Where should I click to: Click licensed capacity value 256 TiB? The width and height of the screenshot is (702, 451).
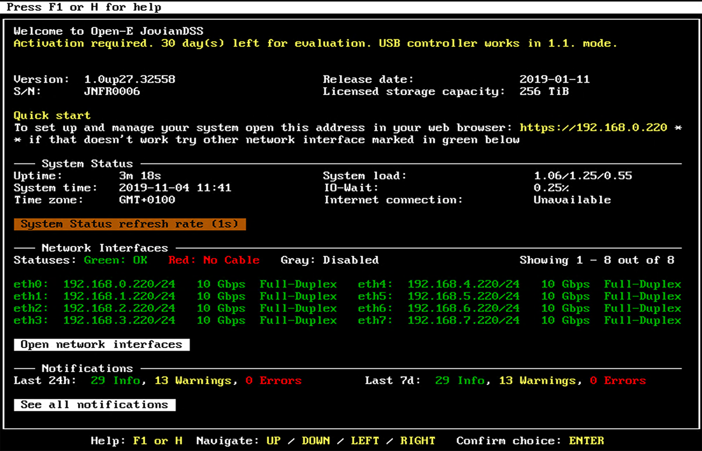(544, 91)
